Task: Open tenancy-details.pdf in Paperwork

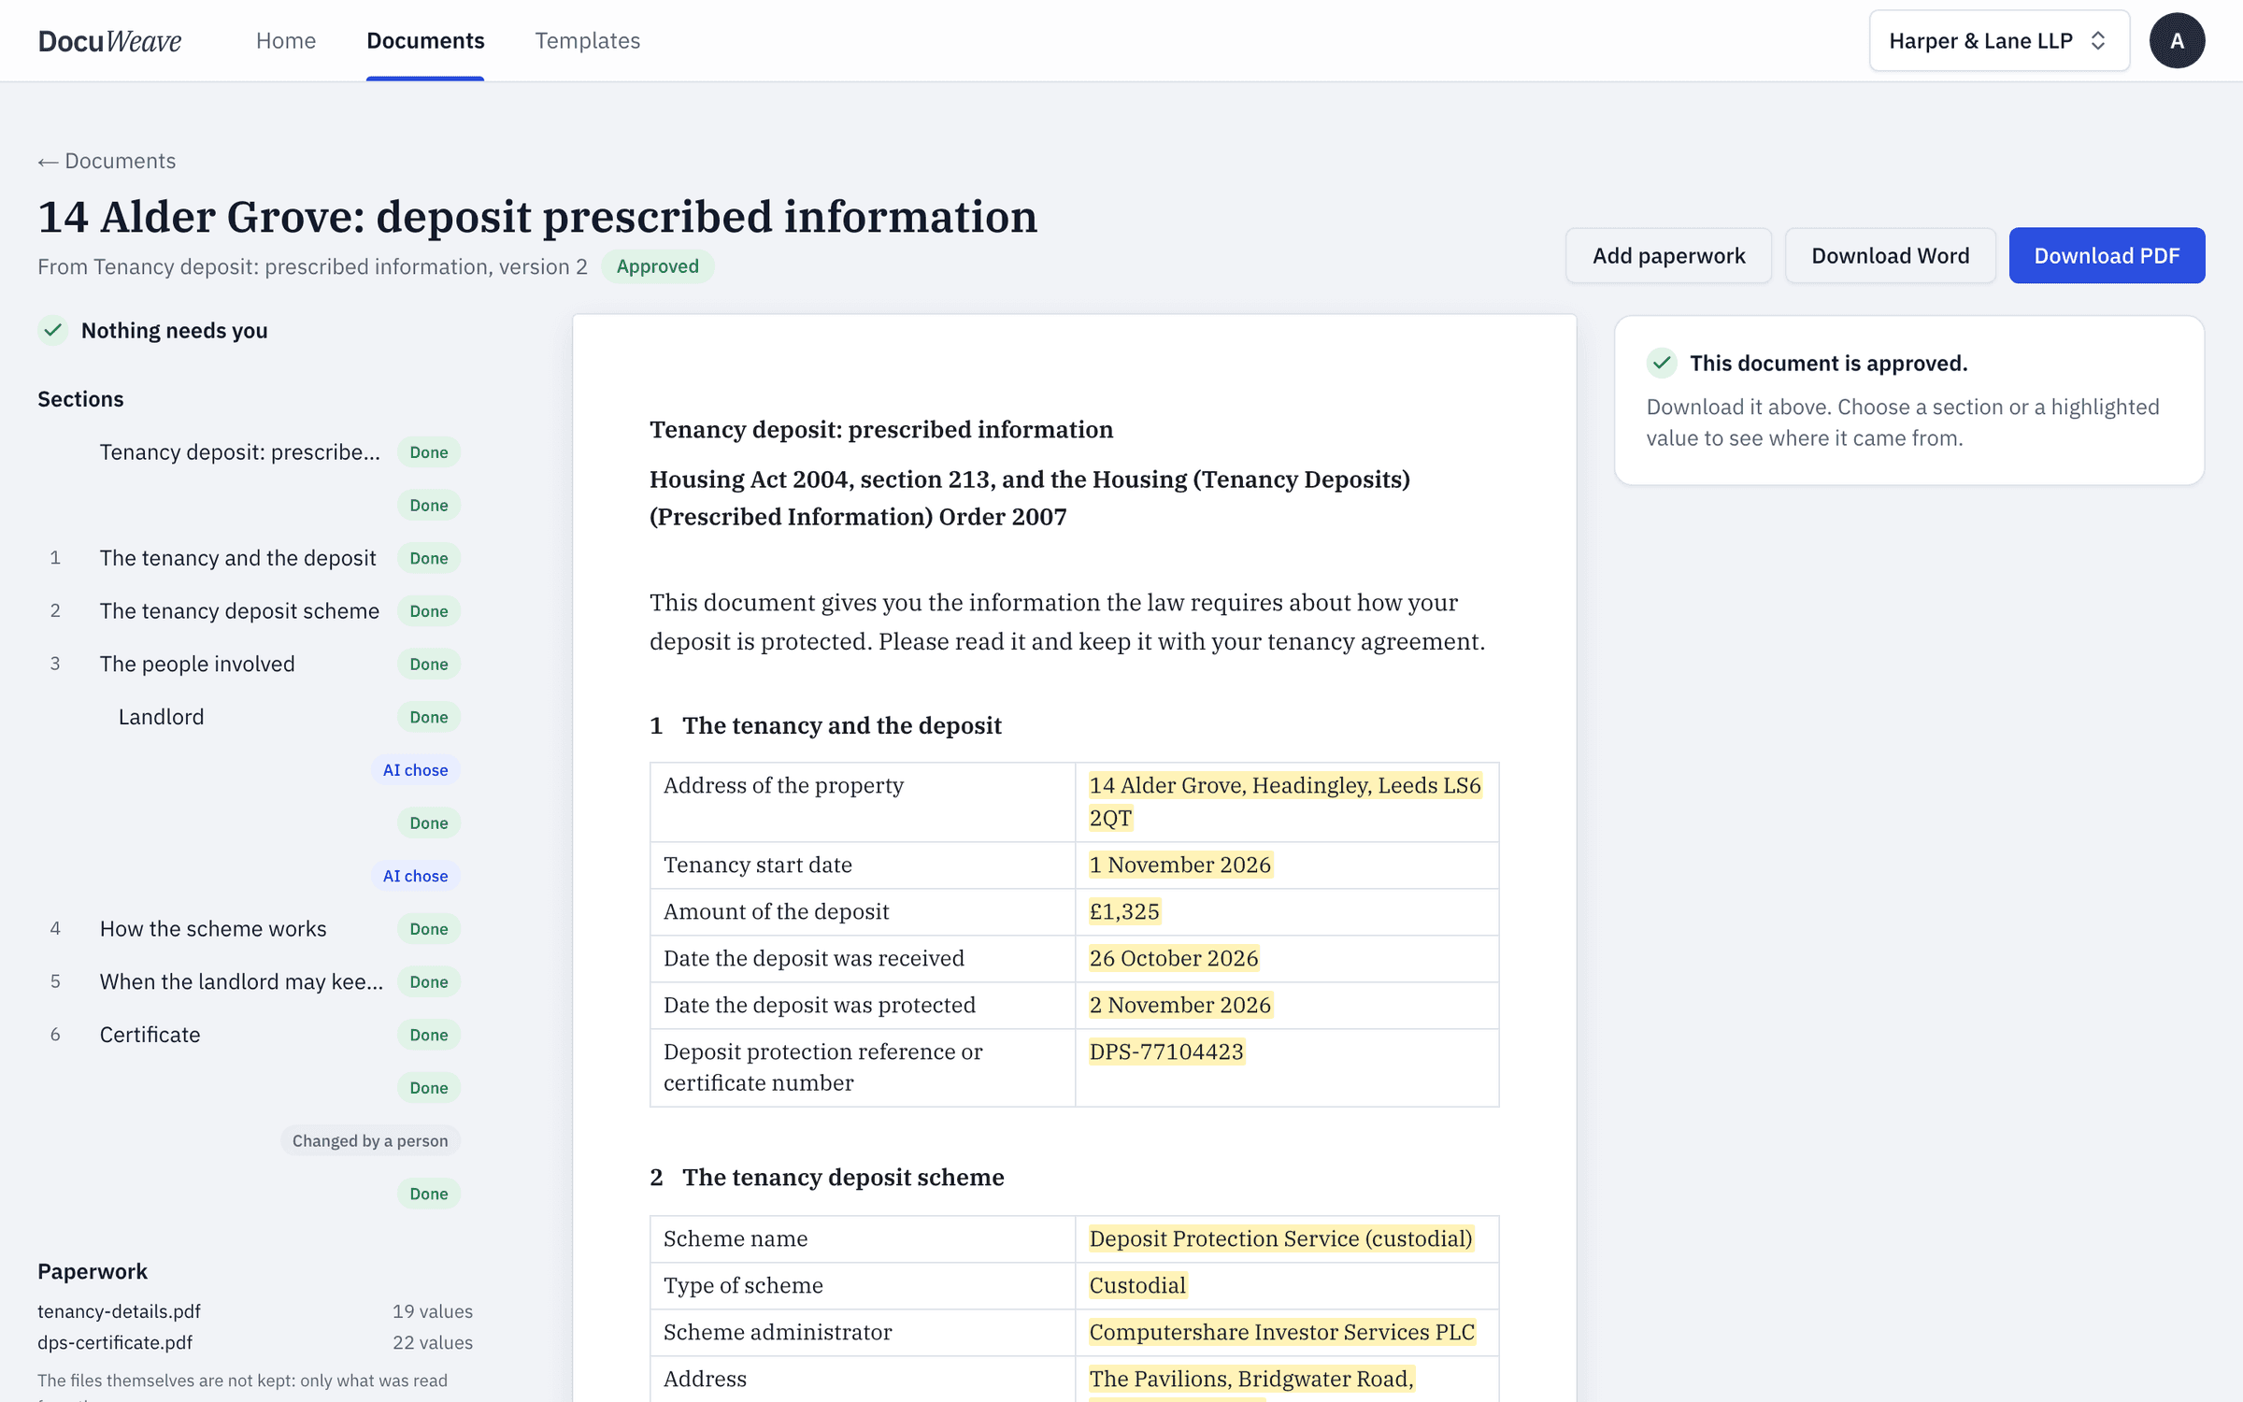Action: pyautogui.click(x=119, y=1311)
